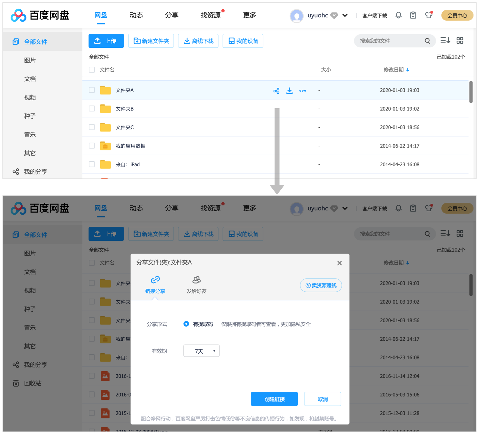Click the search magnifier in top search box
479x434 pixels.
click(x=427, y=41)
